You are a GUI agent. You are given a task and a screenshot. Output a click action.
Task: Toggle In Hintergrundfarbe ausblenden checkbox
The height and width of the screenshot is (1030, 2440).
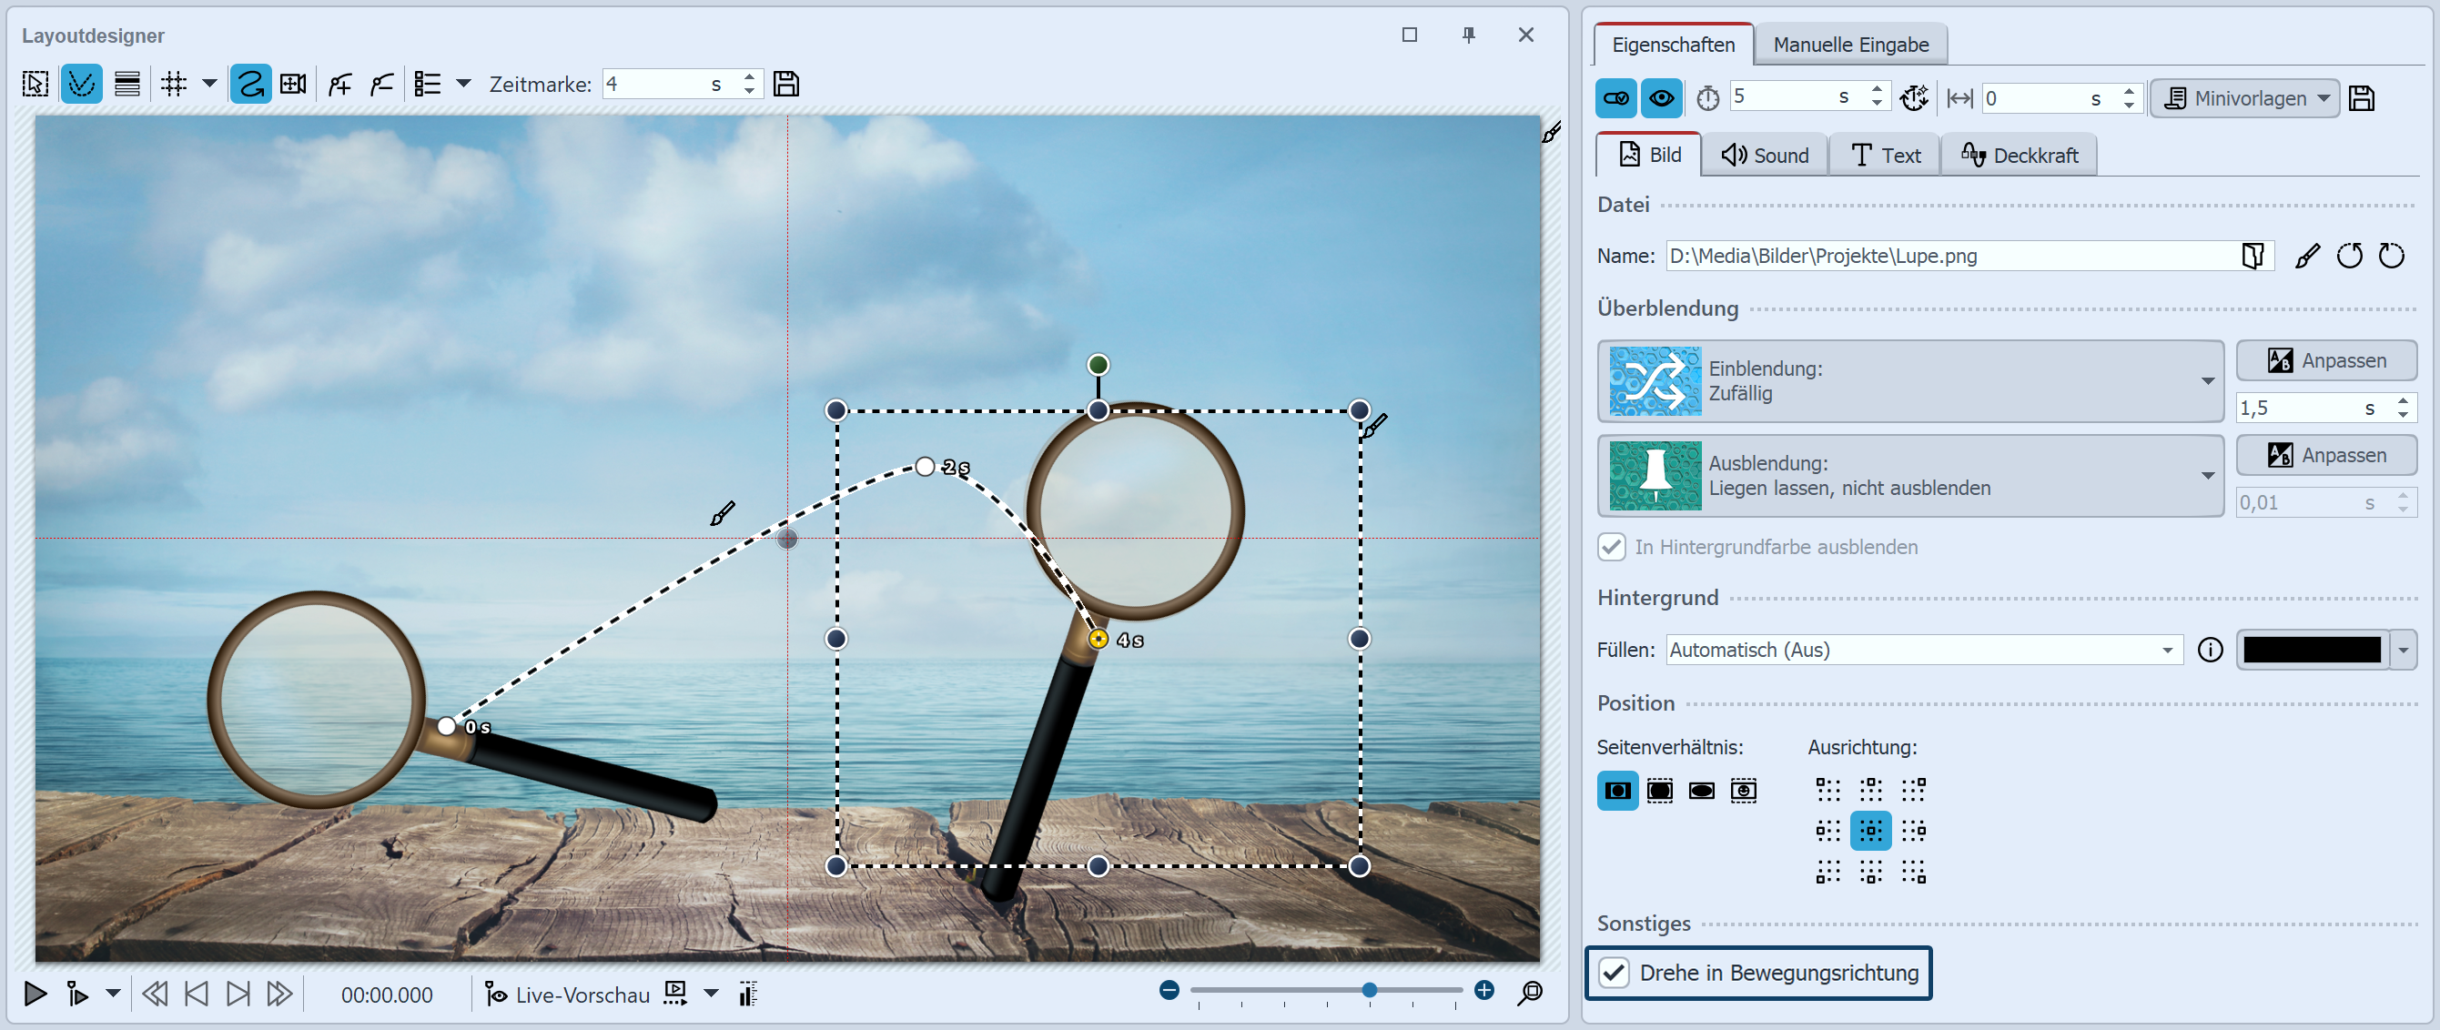(x=1612, y=547)
